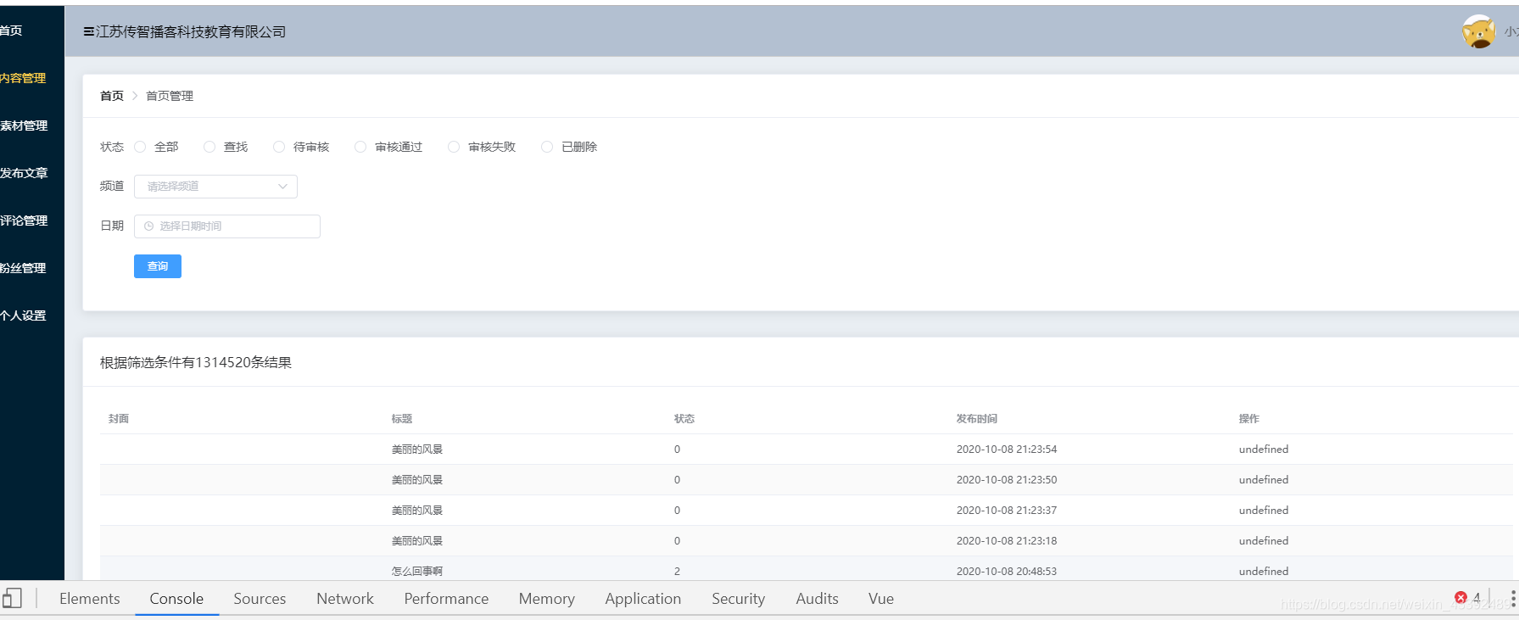This screenshot has height=620, width=1519.
Task: Switch to the Memory DevTools tab
Action: coord(547,598)
